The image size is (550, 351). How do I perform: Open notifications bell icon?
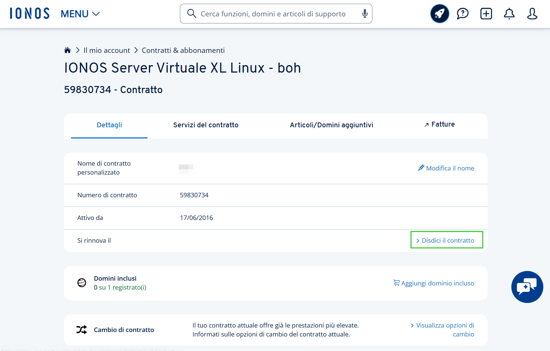[x=509, y=14]
